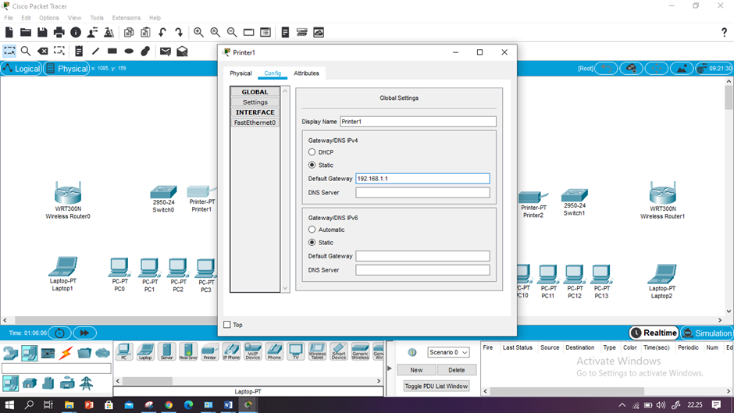Click Toggle PDU List Window button
Image resolution: width=734 pixels, height=413 pixels.
436,386
